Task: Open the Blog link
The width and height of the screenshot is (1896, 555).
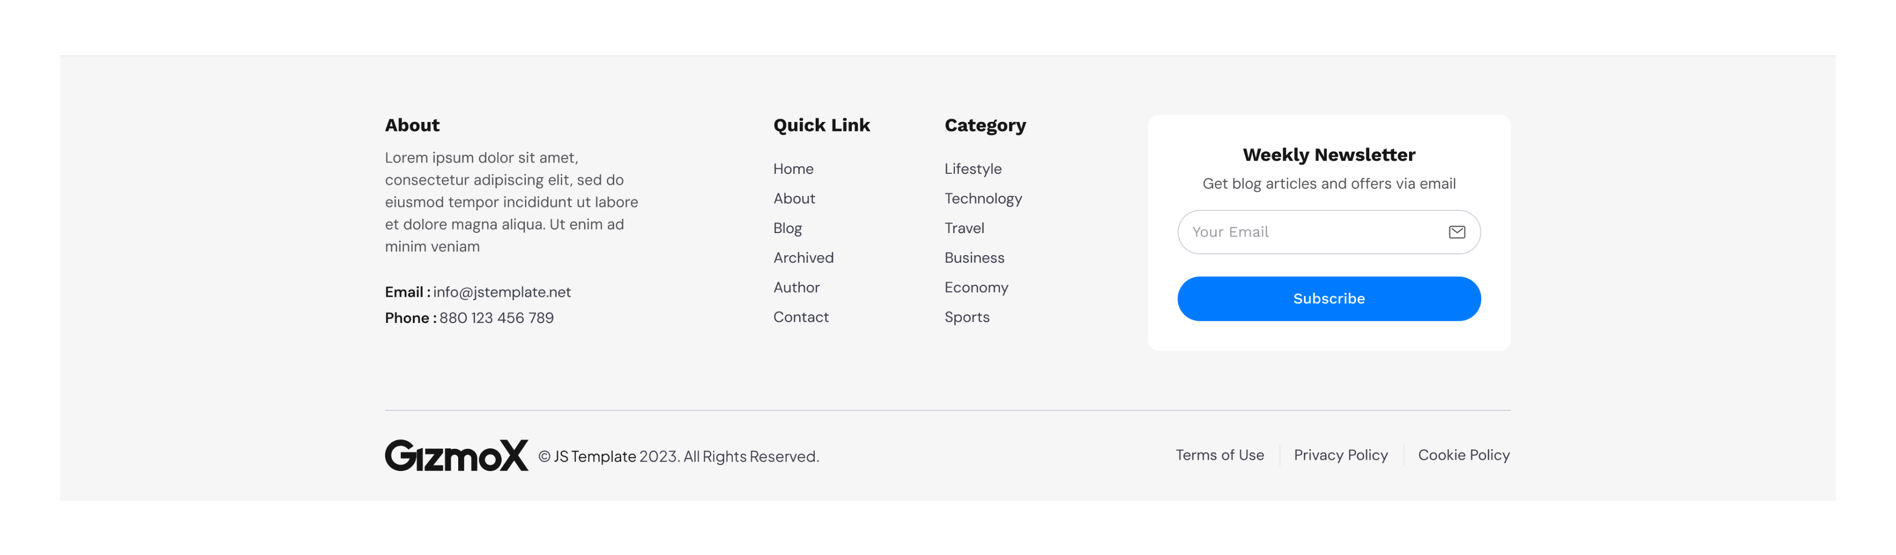Action: 787,228
